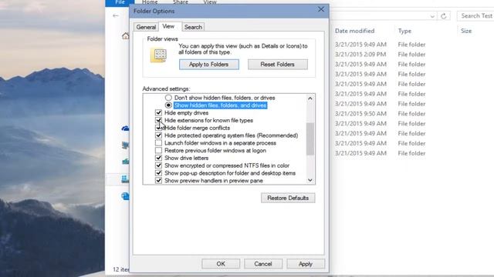The width and height of the screenshot is (494, 277).
Task: Switch to the General tab
Action: [x=146, y=28]
